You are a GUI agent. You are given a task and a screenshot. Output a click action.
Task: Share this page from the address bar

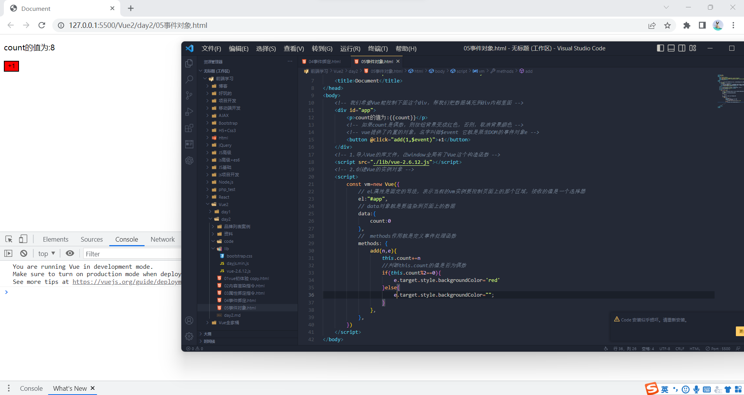click(x=652, y=25)
